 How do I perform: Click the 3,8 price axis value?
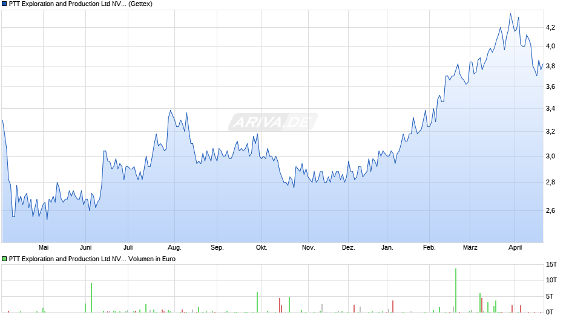coord(550,67)
